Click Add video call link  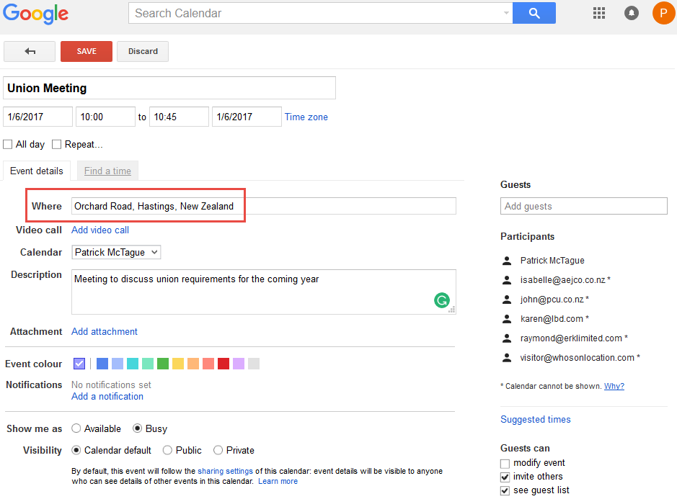(100, 230)
